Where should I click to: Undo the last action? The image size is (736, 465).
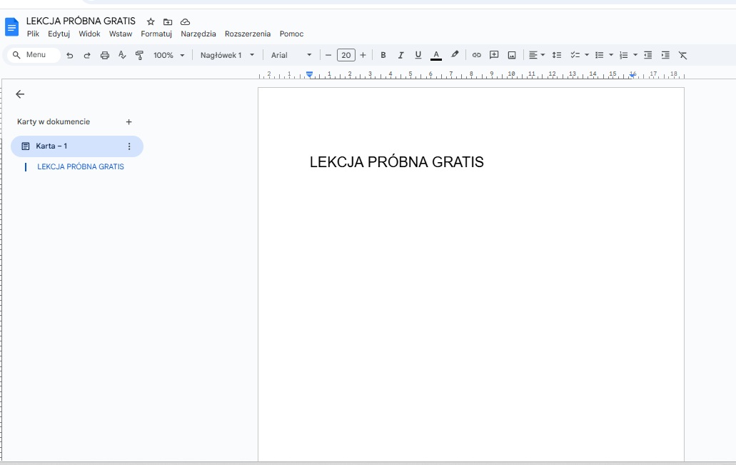pos(69,55)
